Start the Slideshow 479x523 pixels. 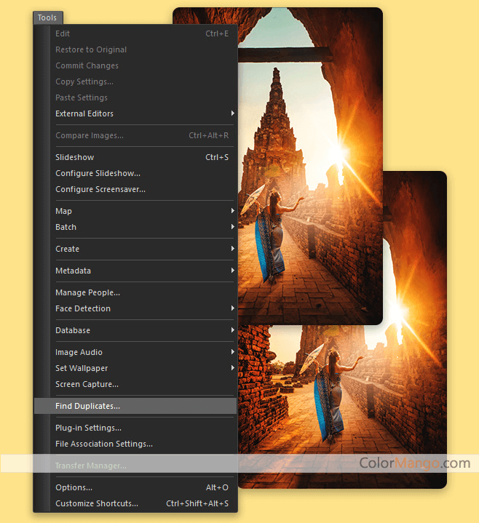[75, 157]
